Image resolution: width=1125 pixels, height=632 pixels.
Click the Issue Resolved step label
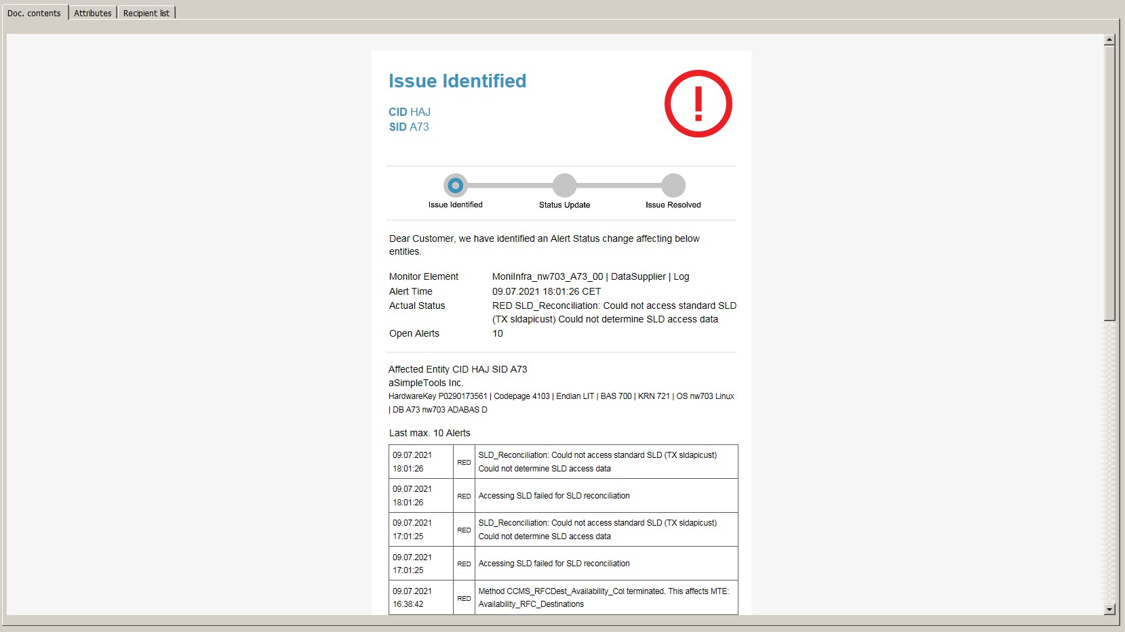click(673, 205)
